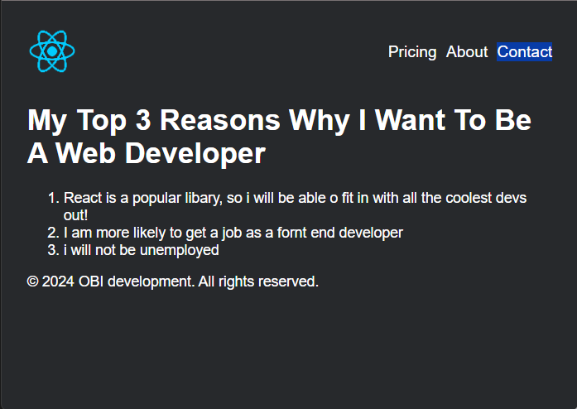Click the "OBI development" text in footer
This screenshot has width=577, height=409.
(x=136, y=281)
